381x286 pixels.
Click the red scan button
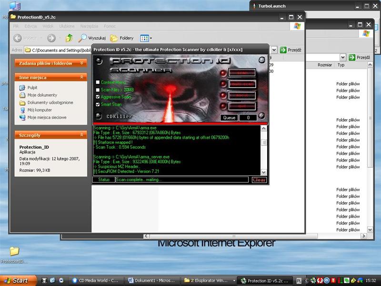(242, 73)
